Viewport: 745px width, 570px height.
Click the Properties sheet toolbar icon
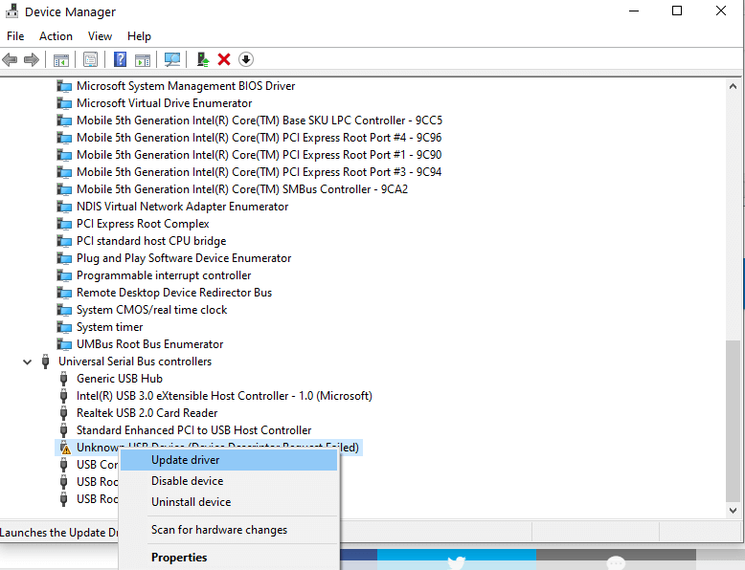click(90, 60)
